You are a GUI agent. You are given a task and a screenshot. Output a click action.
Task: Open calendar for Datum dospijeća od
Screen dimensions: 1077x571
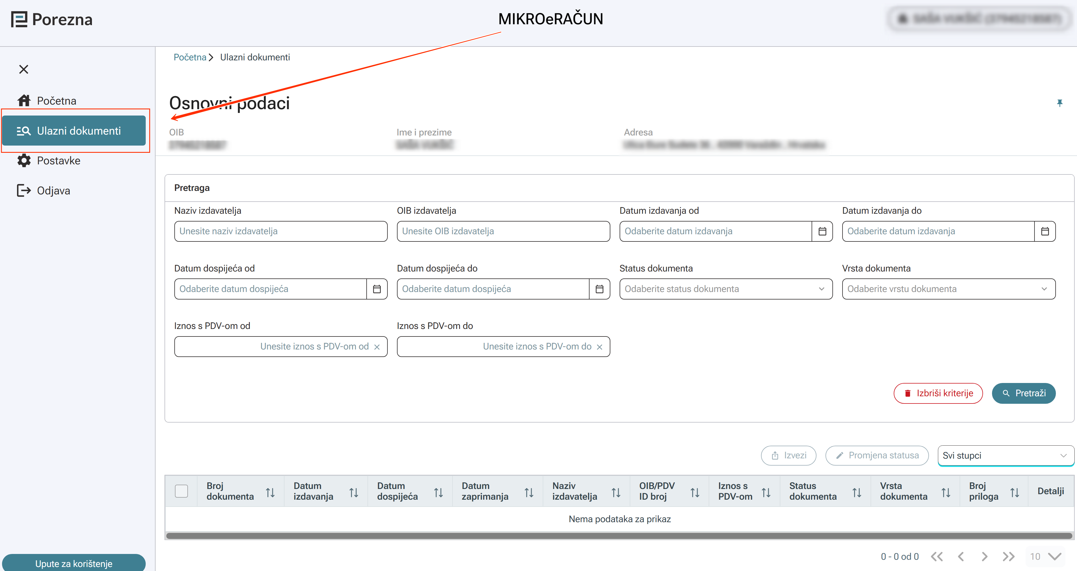[377, 289]
